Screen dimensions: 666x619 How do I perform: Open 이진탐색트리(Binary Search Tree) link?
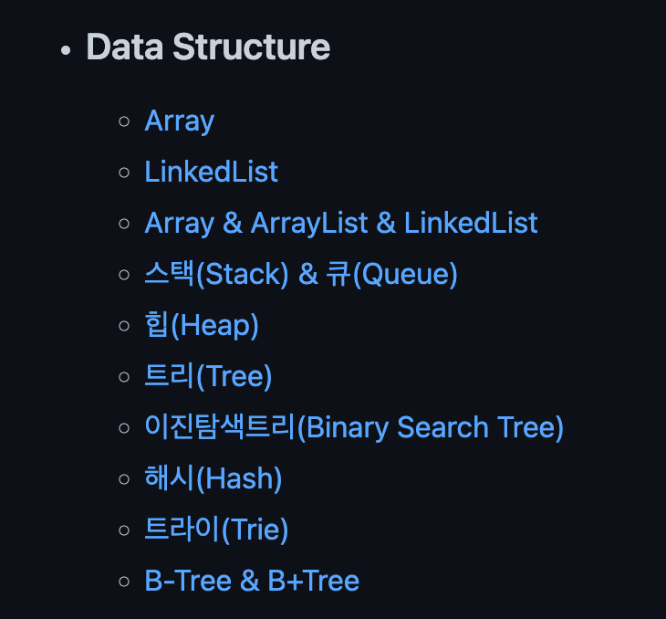(354, 428)
